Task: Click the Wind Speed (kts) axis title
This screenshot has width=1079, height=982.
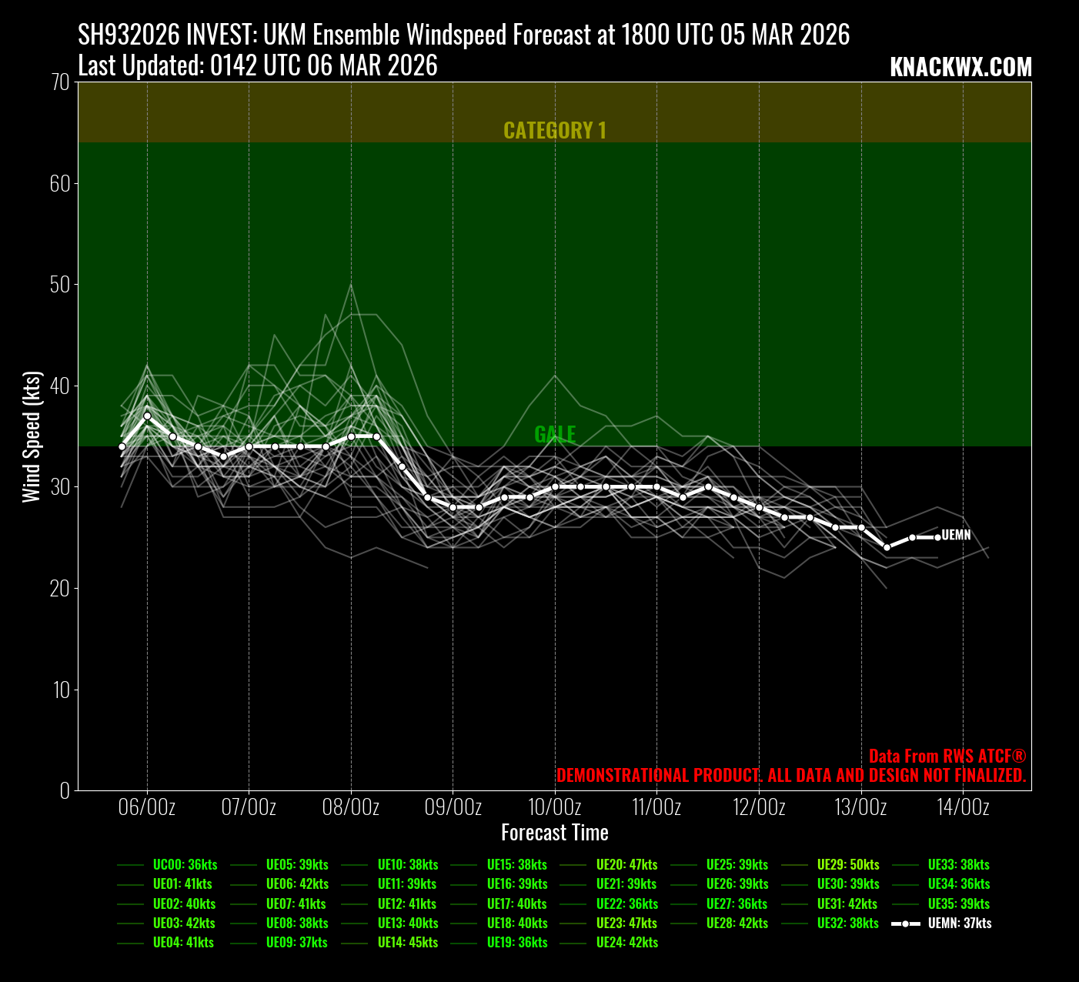Action: tap(32, 436)
